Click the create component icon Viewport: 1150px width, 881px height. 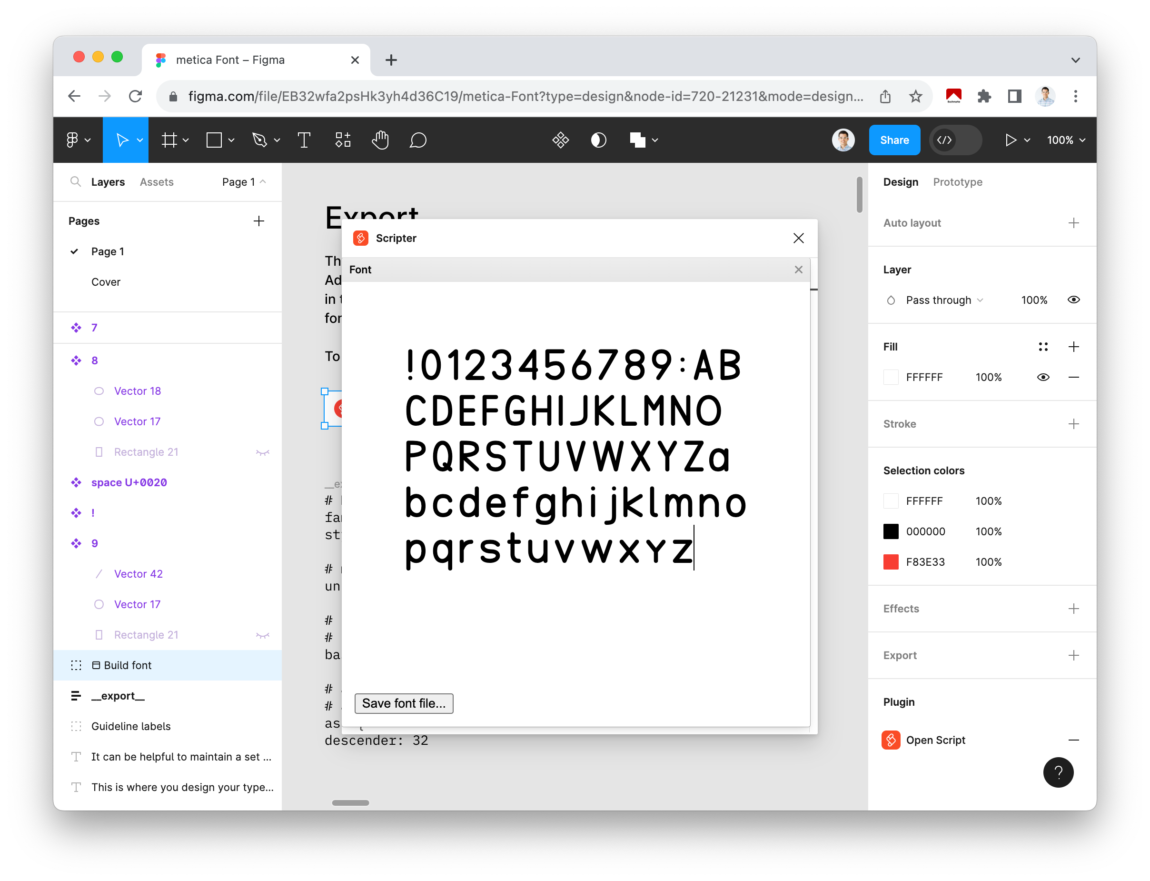pos(343,140)
